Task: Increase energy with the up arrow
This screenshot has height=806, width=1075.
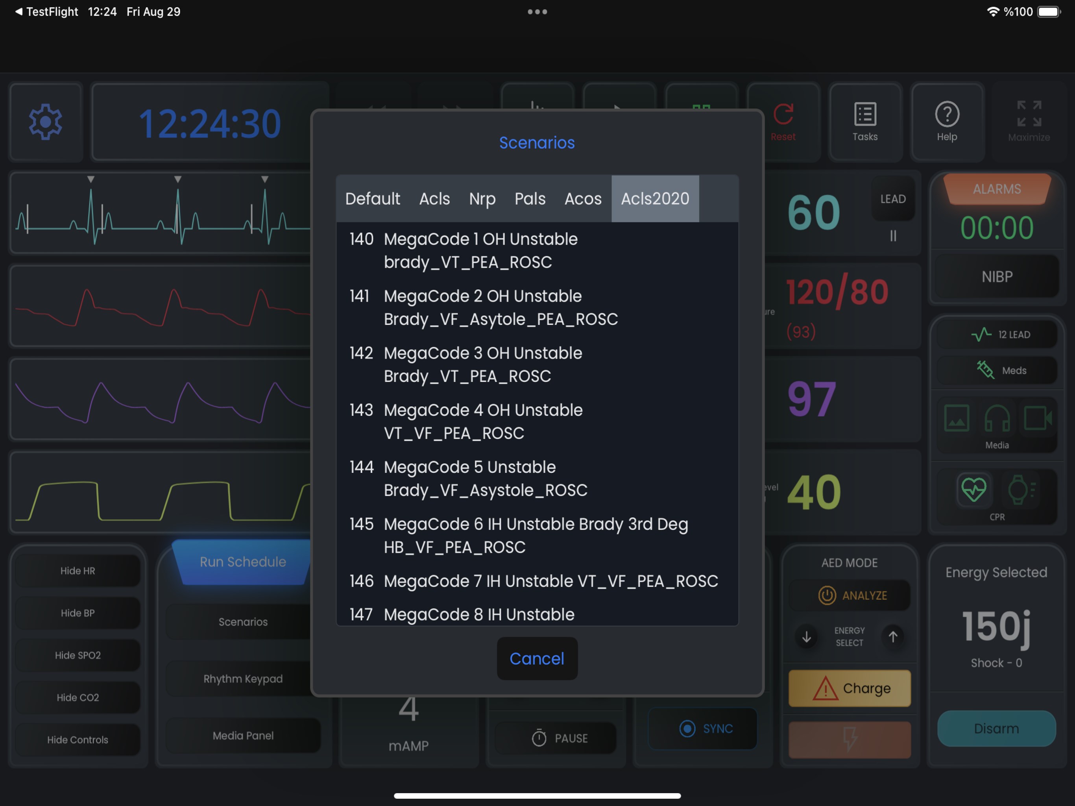Action: 893,637
